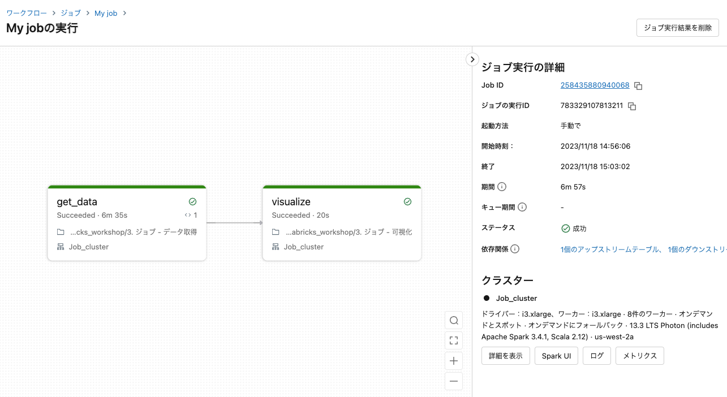Copy the ジョブの実行ID with the copy icon

(x=631, y=106)
